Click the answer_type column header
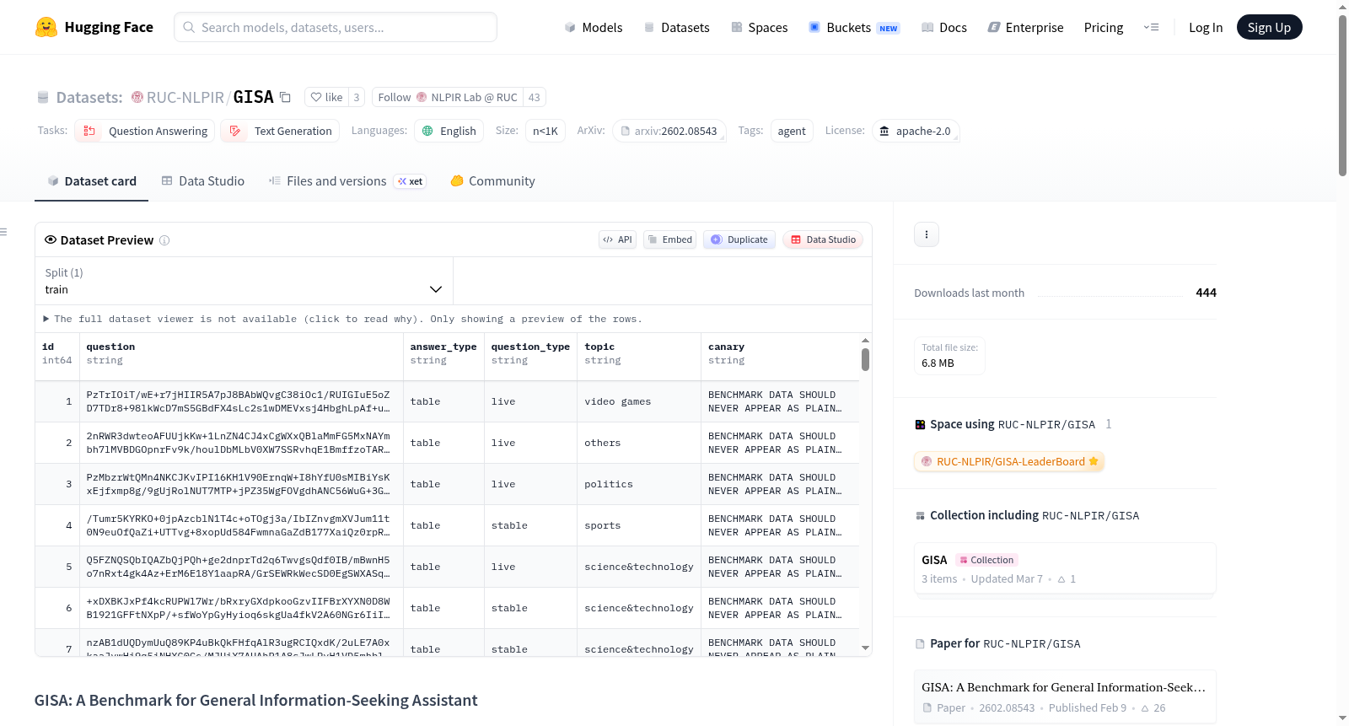Viewport: 1349px width, 726px height. (x=443, y=354)
